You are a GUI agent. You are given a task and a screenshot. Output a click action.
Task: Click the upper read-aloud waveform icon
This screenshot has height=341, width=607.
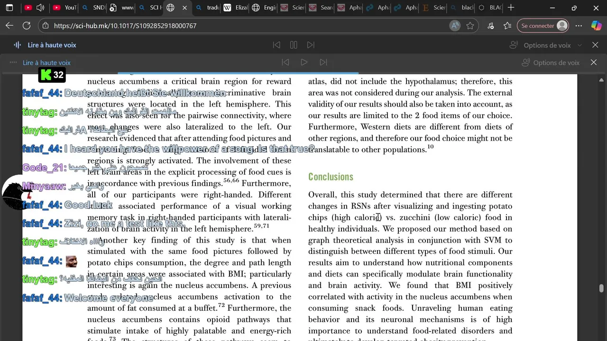18,45
